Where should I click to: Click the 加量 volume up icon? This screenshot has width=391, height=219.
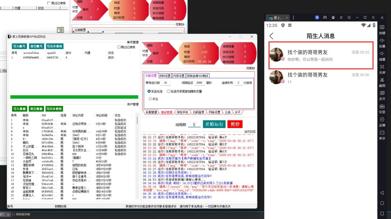click(x=382, y=41)
